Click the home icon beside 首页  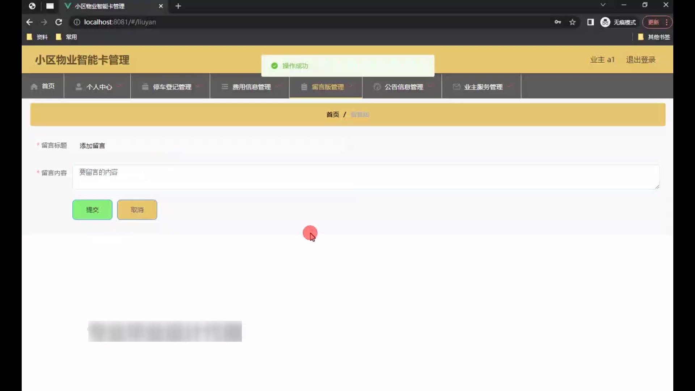34,87
